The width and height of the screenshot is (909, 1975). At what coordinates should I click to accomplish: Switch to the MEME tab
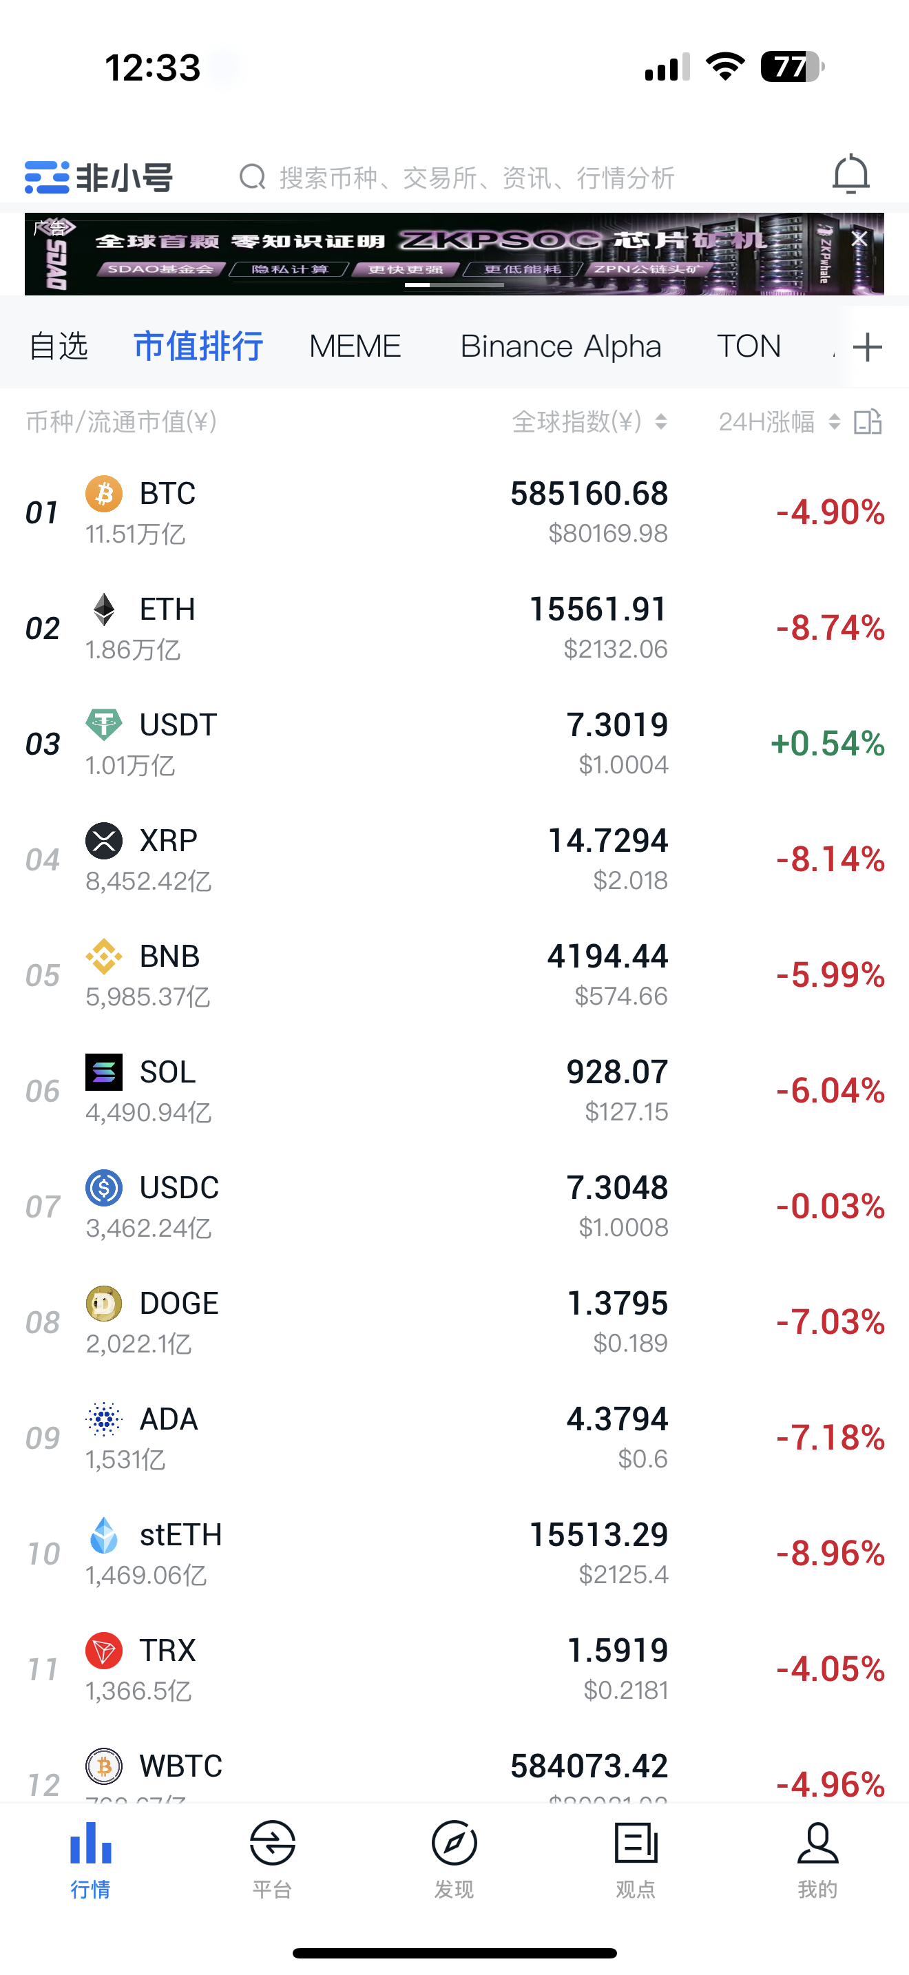click(355, 346)
